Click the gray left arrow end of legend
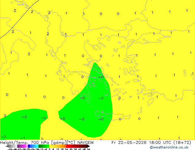This screenshot has width=195, height=150. 7,146
